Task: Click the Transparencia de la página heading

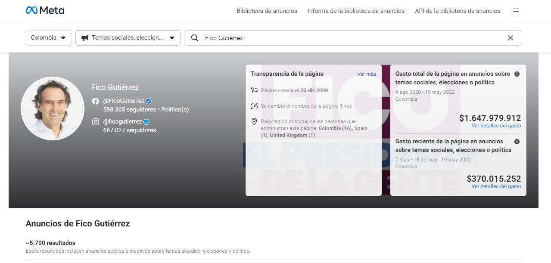Action: (x=287, y=74)
